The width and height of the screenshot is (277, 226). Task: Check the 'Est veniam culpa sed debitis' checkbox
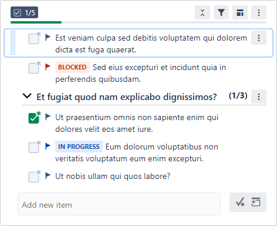(x=33, y=39)
